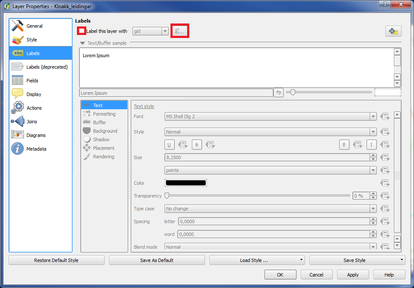Image resolution: width=414 pixels, height=288 pixels.
Task: Click data defined override icon for Font
Action: click(x=385, y=116)
